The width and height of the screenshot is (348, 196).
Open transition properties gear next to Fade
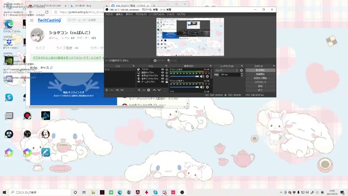coord(241,70)
